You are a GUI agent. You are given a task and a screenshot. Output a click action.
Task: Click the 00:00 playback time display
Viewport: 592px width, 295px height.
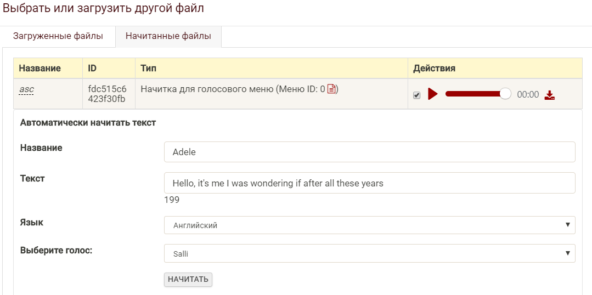coord(528,95)
